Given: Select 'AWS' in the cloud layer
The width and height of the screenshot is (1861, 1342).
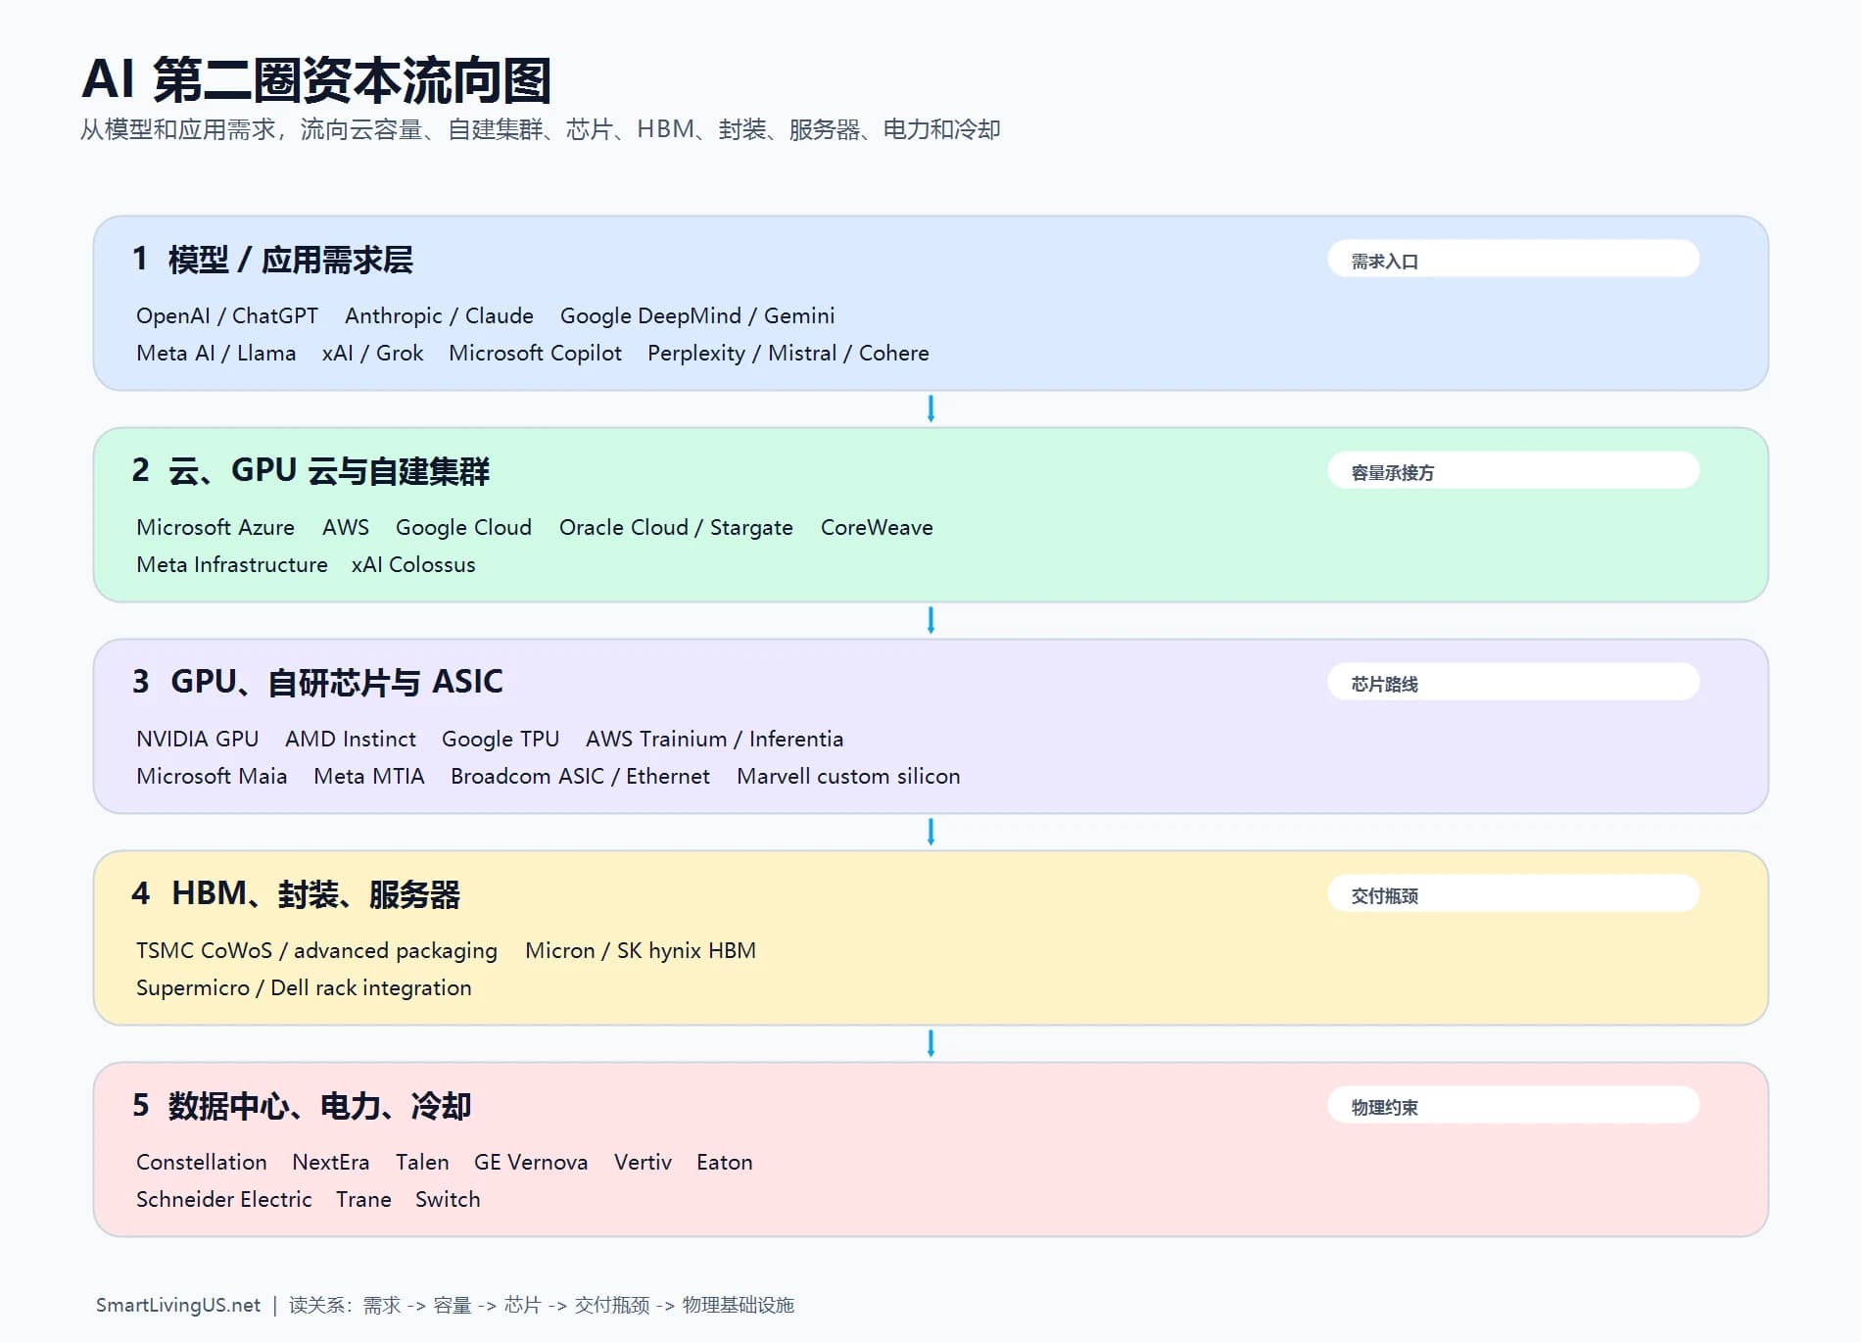Looking at the screenshot, I should click(x=346, y=527).
